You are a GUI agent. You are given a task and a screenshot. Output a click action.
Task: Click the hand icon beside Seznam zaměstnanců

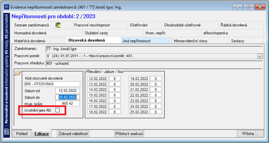pos(58,25)
